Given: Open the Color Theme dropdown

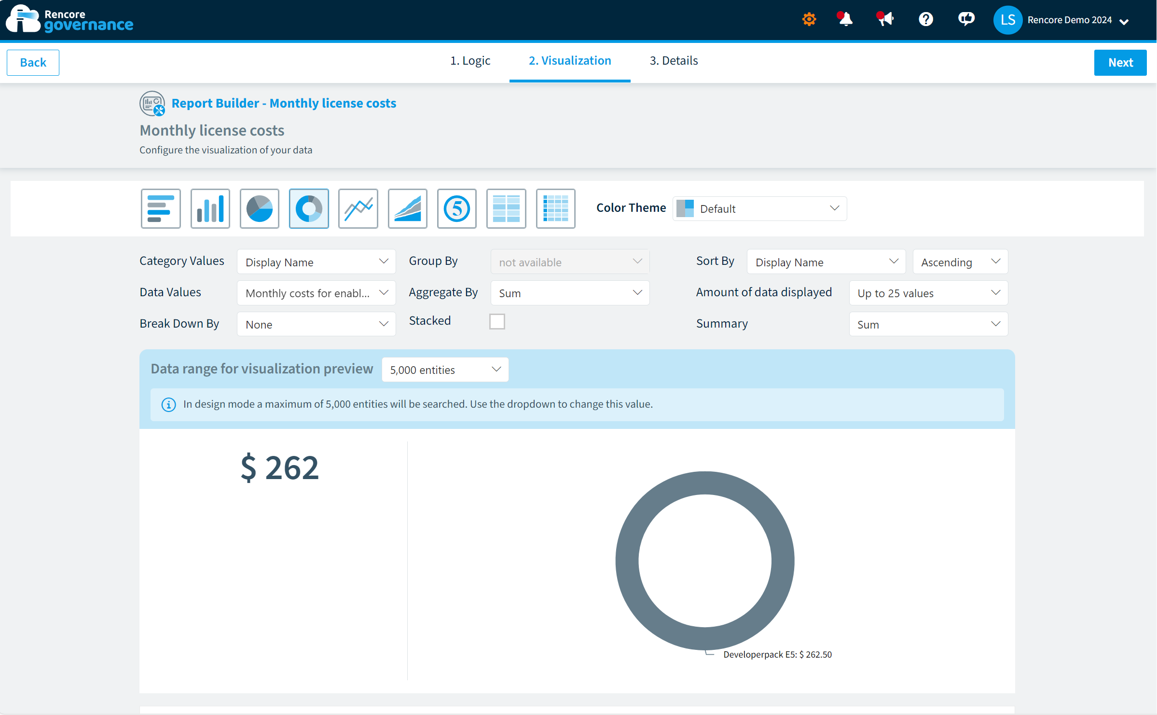Looking at the screenshot, I should tap(759, 208).
